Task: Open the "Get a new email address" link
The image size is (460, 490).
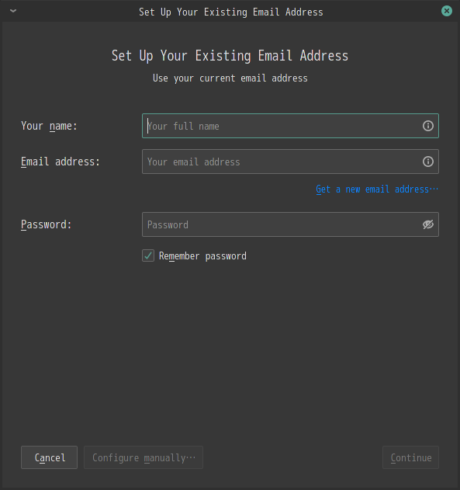Action: tap(377, 189)
